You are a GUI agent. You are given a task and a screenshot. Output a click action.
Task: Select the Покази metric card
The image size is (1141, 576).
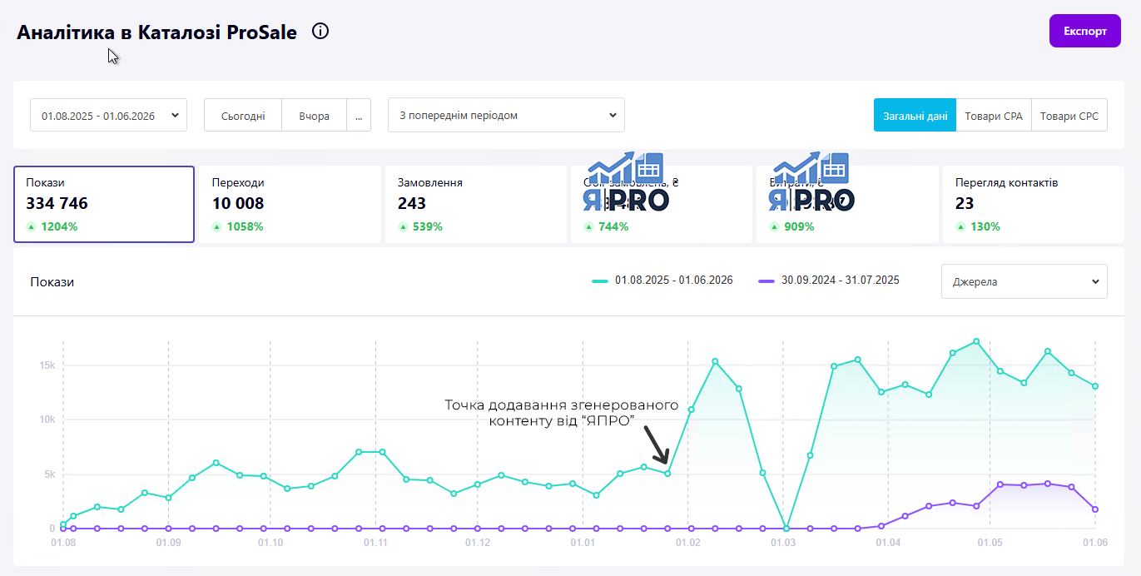[x=104, y=204]
